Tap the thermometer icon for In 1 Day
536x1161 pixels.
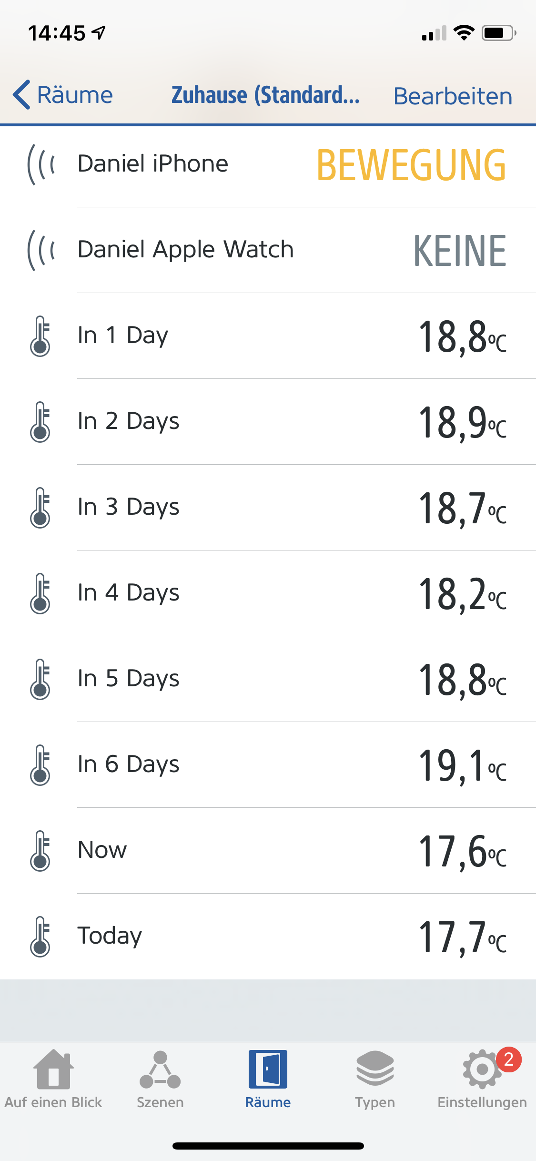click(40, 336)
